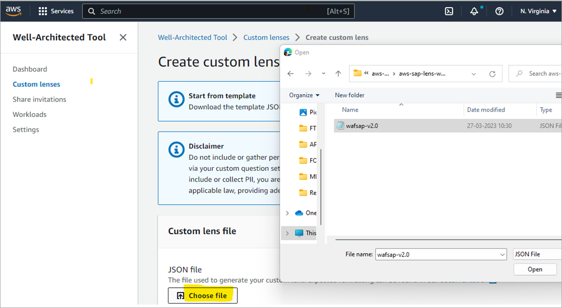Click the aws-... parent path segment
Screen dimensions: 562x308
(380, 73)
